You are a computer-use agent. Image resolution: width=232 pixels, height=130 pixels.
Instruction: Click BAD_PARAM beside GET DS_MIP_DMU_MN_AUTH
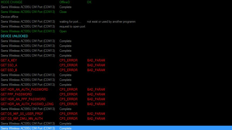point(96,118)
